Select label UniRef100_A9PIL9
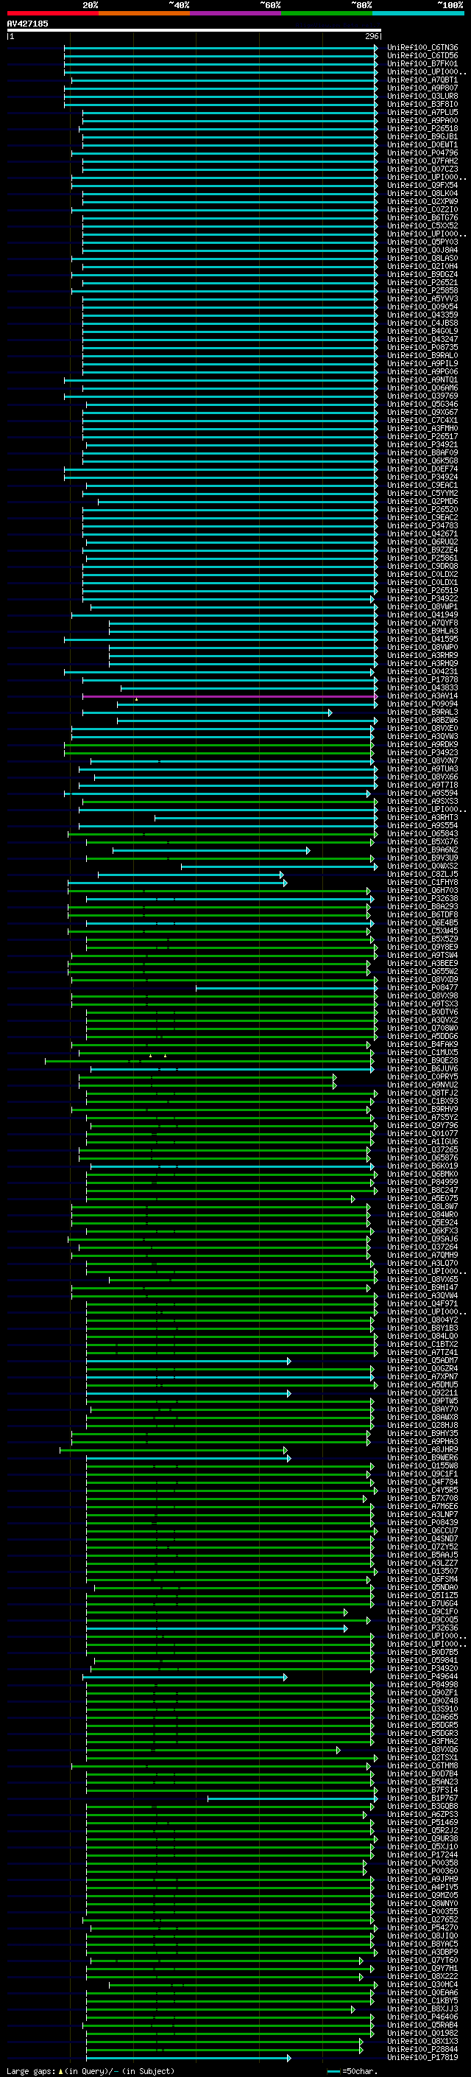This screenshot has height=2077, width=471. tap(422, 364)
